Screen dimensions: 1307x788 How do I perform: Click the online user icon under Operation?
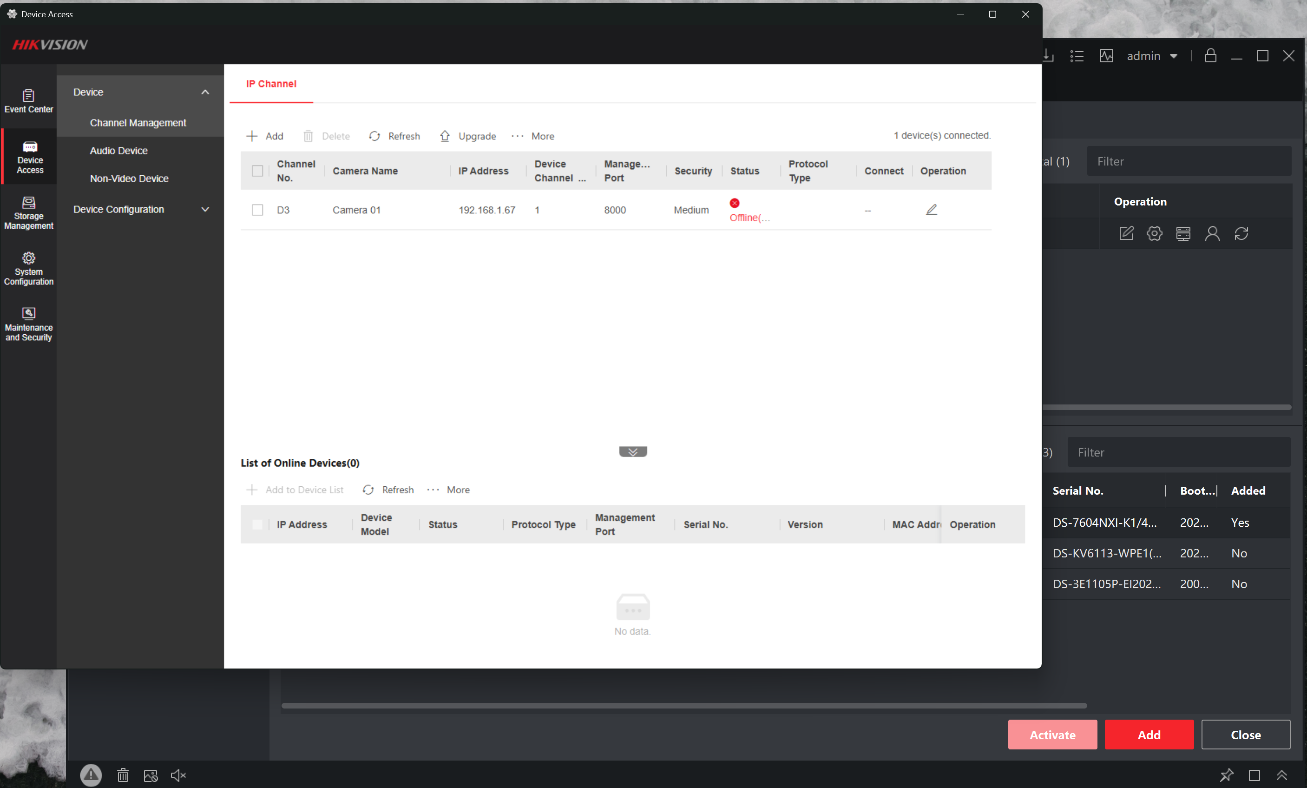pos(1212,233)
